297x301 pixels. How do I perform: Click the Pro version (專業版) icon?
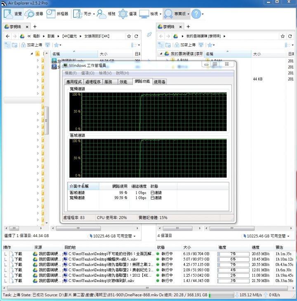tap(168, 14)
